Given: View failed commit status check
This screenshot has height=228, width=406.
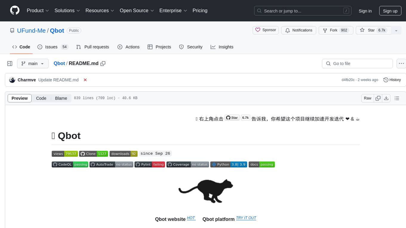Looking at the screenshot, I should pyautogui.click(x=85, y=80).
